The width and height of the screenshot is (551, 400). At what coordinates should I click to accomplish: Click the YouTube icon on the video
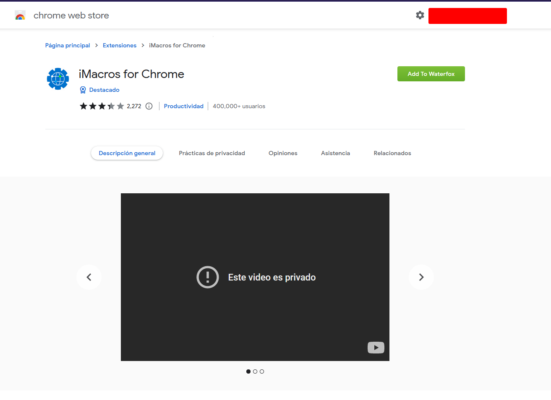[376, 348]
